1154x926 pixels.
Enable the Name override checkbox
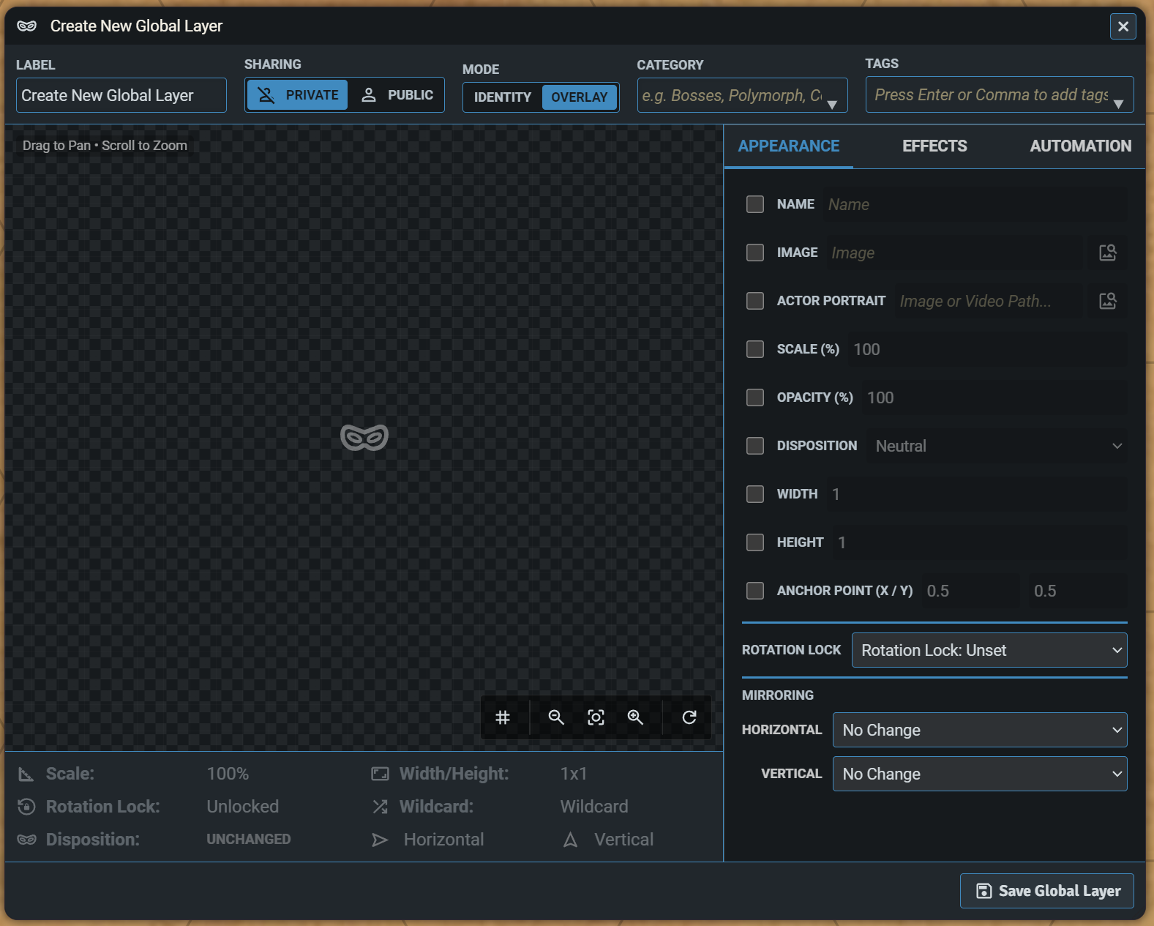tap(755, 204)
